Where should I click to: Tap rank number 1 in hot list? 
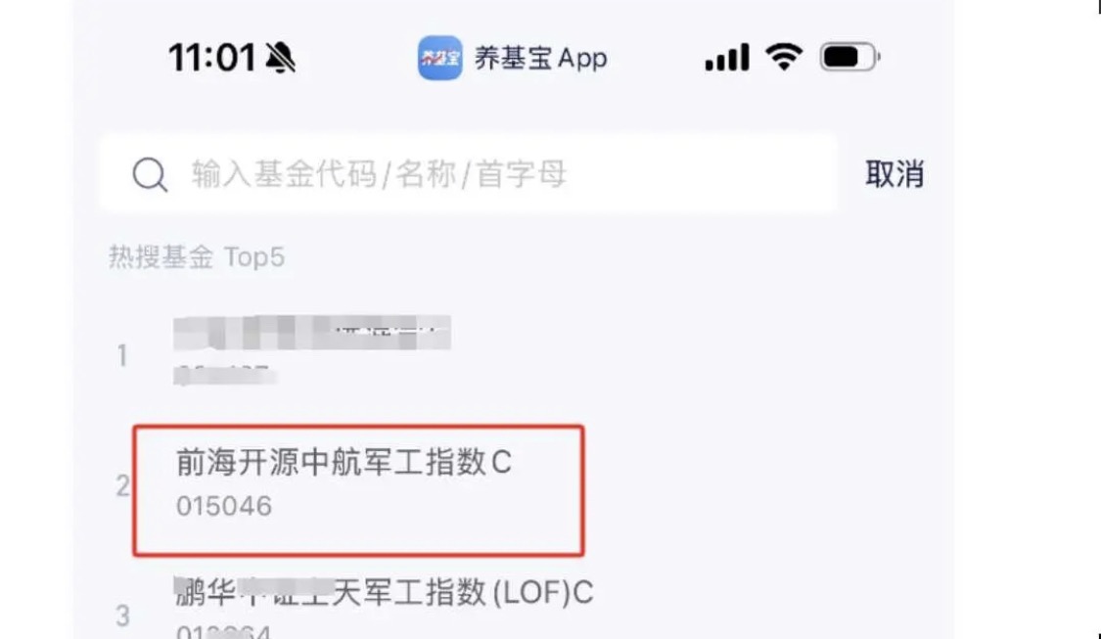122,356
